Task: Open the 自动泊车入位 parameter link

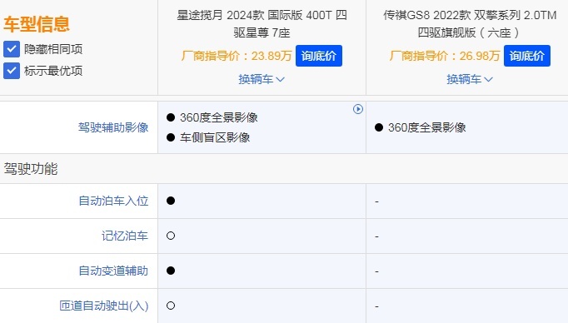Action: click(x=113, y=201)
